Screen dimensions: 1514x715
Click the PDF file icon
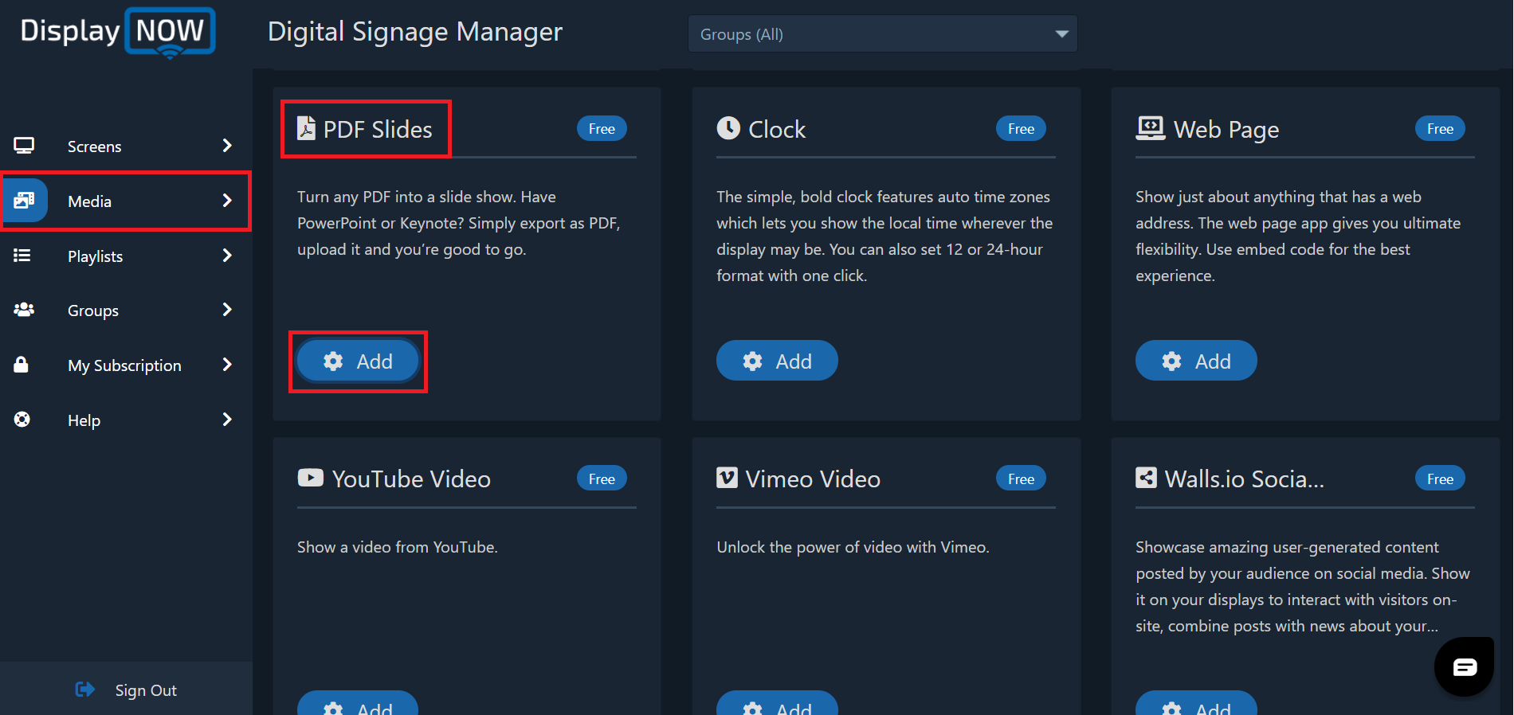[x=306, y=128]
